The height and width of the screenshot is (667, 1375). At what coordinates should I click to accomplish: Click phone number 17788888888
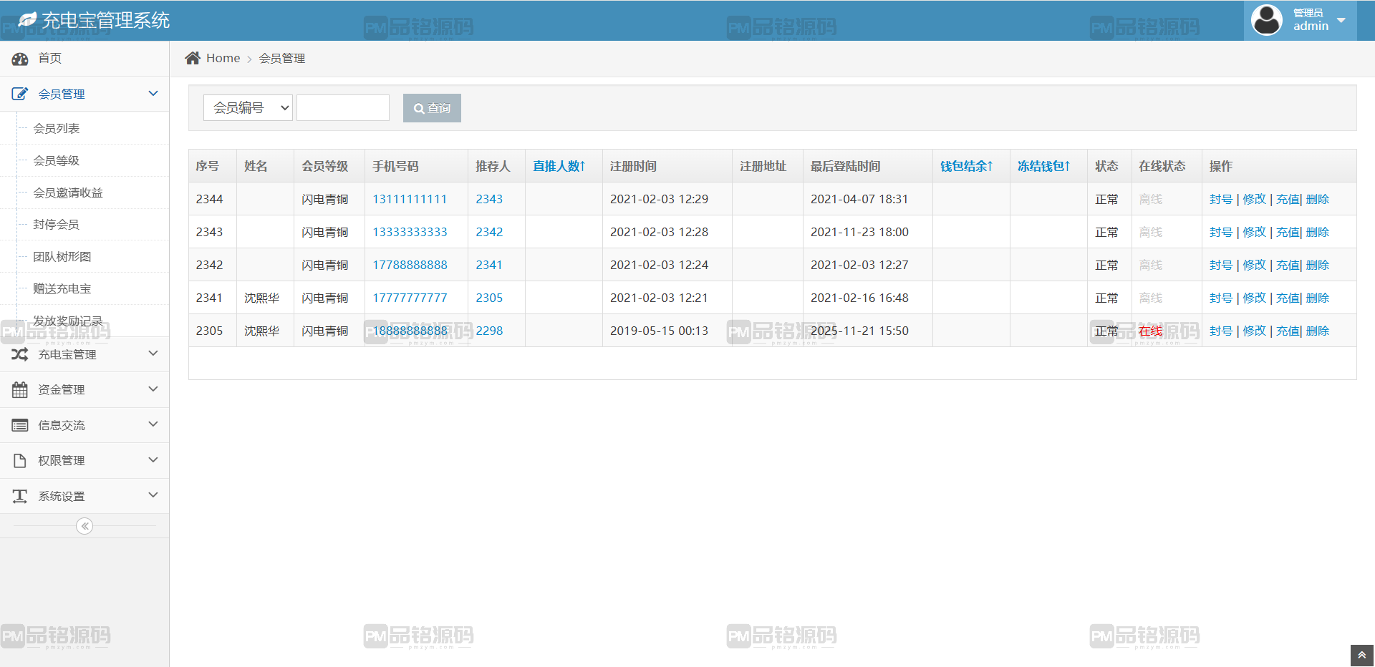point(410,265)
